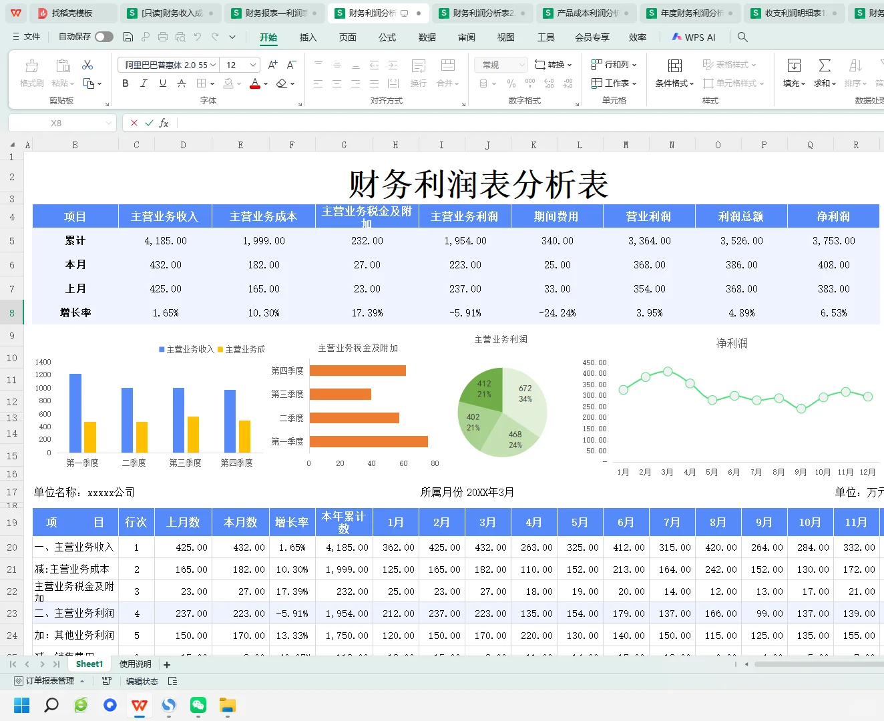Switch to the 数据 ribbon tab
This screenshot has width=884, height=721.
pyautogui.click(x=427, y=37)
